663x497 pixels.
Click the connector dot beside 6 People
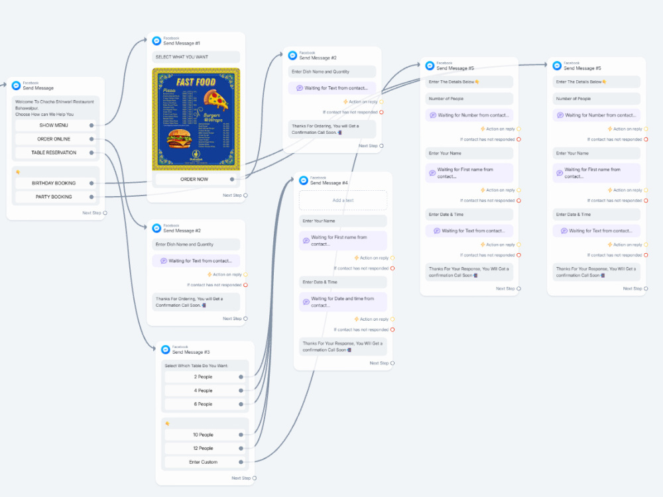[241, 404]
